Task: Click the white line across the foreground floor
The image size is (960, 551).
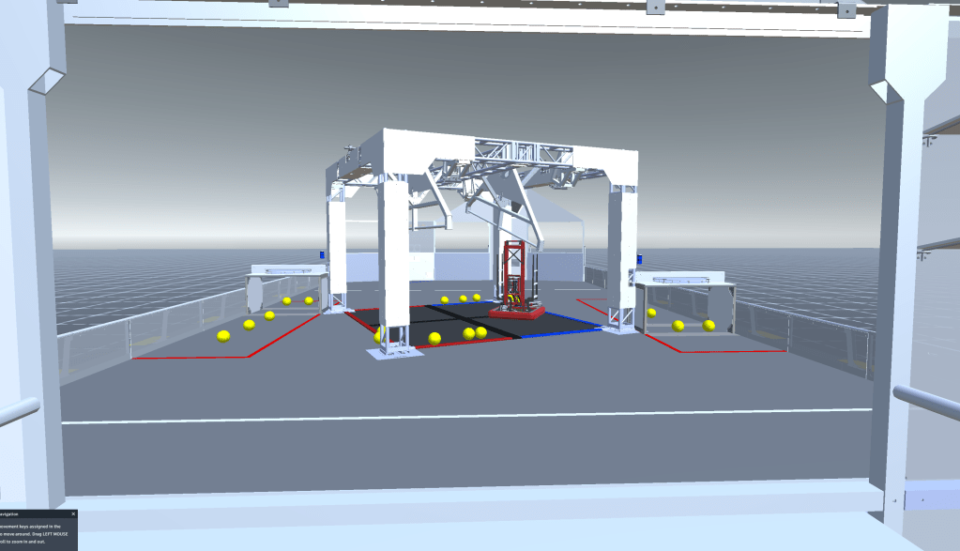Action: pyautogui.click(x=469, y=416)
